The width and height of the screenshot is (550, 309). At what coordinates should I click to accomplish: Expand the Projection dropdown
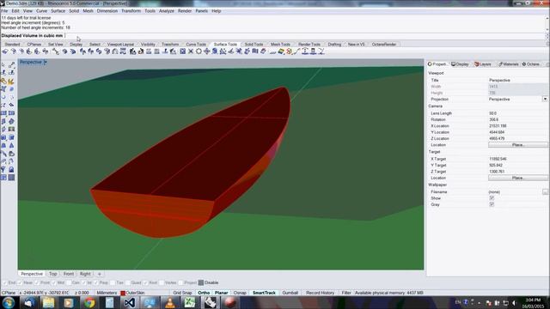545,100
